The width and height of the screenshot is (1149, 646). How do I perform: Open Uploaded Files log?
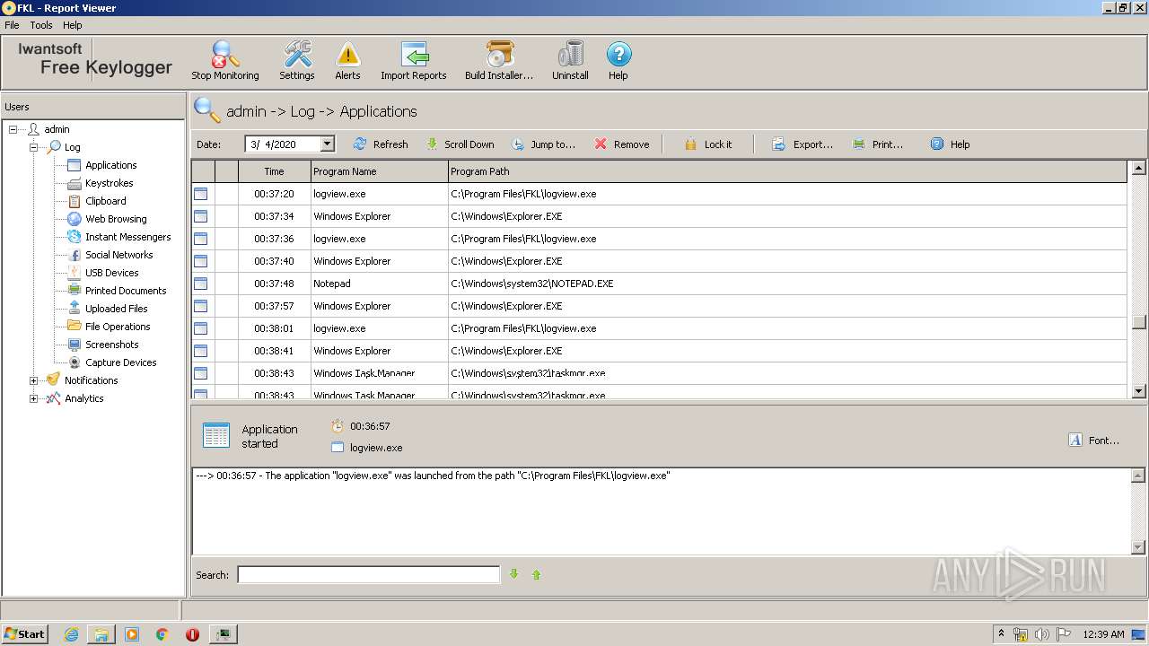(x=116, y=309)
